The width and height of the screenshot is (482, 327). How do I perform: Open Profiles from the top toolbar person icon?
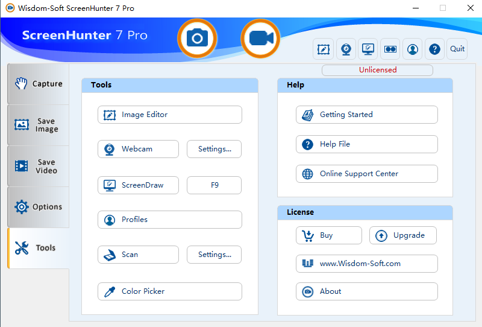click(x=413, y=49)
